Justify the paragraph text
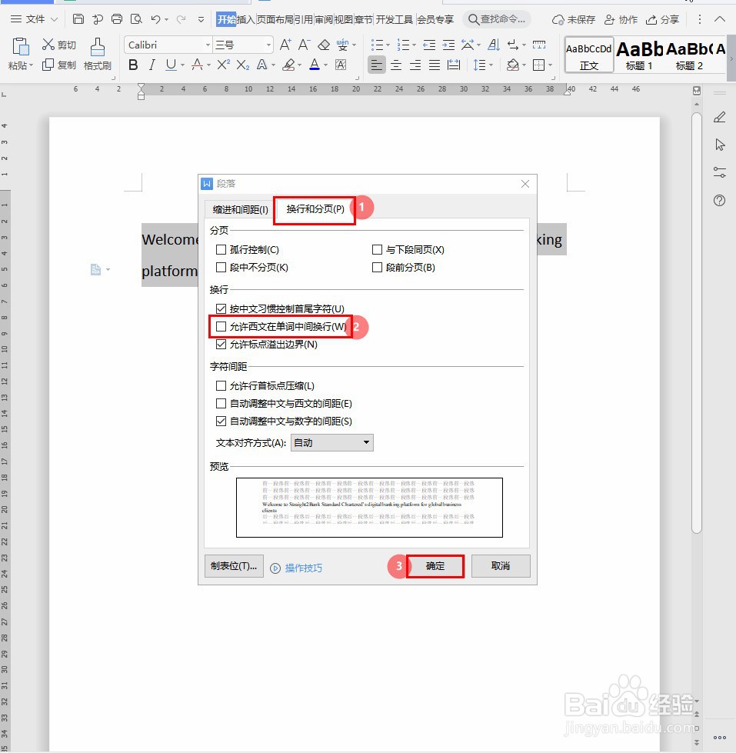The height and width of the screenshot is (753, 736). click(435, 65)
